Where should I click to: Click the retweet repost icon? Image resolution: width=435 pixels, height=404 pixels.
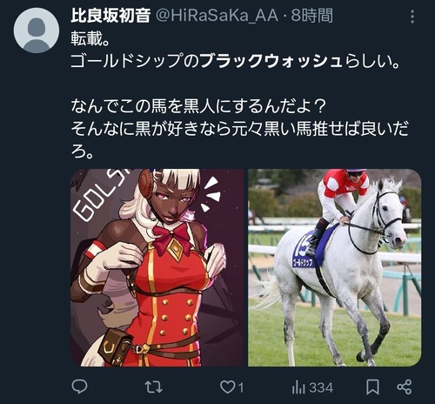coord(153,387)
